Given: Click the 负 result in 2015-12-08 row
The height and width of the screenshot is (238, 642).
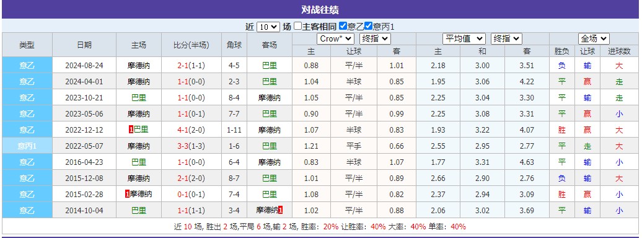Looking at the screenshot, I should click(561, 178).
